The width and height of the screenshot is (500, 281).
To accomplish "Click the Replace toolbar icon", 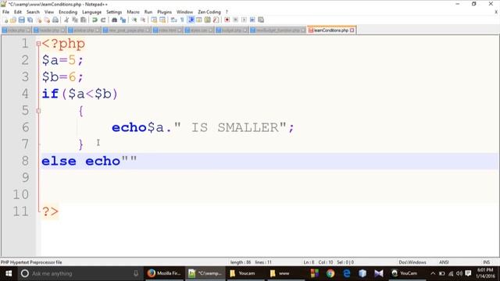I will tap(123, 20).
